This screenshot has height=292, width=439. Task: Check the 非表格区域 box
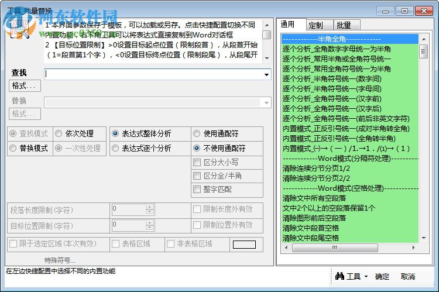(x=170, y=243)
